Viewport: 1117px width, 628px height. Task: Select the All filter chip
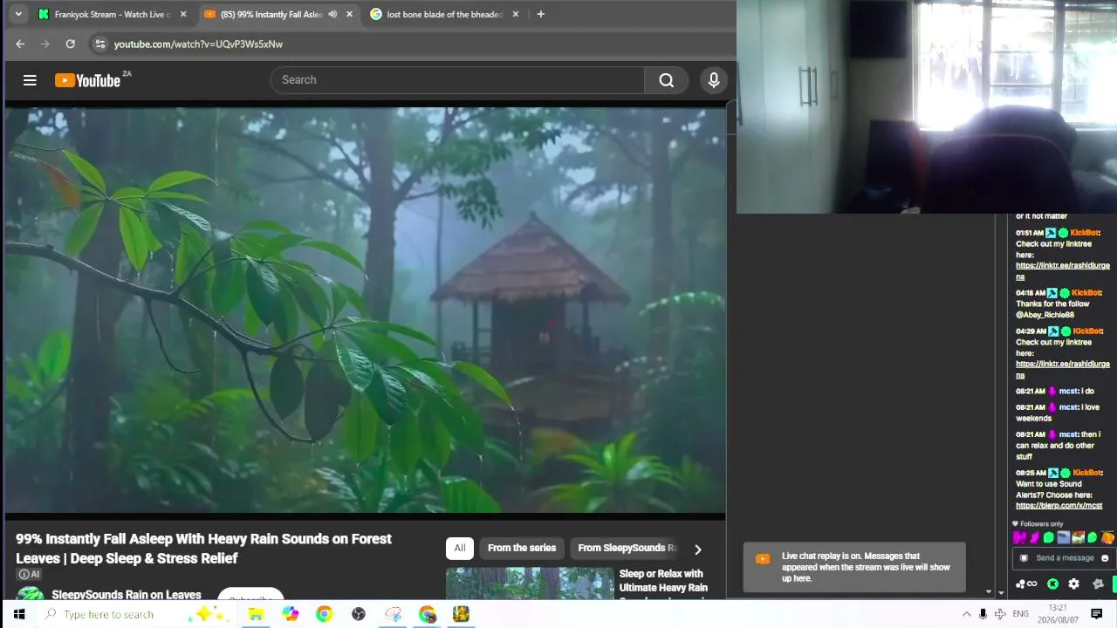(460, 549)
